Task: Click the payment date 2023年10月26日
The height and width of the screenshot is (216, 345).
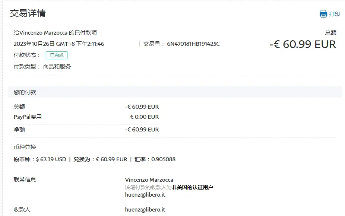Action: pos(34,44)
